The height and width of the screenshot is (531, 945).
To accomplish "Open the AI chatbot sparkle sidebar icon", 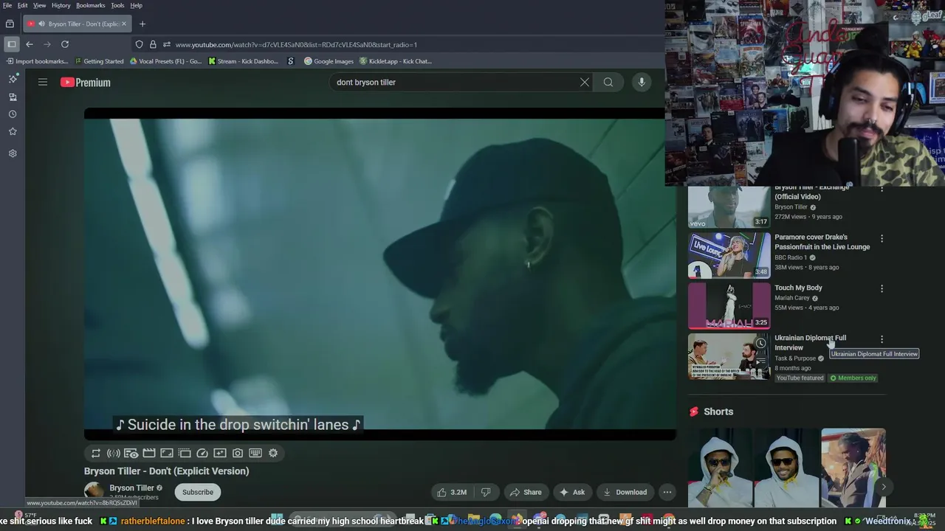I will coord(13,78).
